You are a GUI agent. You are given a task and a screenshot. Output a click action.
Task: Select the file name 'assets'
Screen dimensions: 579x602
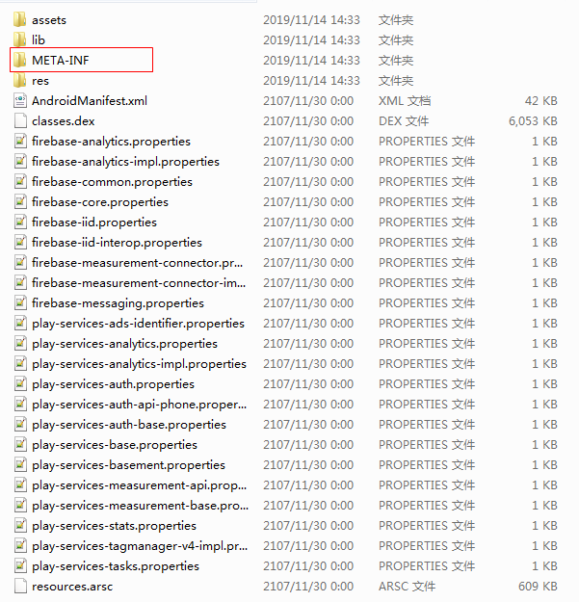49,20
